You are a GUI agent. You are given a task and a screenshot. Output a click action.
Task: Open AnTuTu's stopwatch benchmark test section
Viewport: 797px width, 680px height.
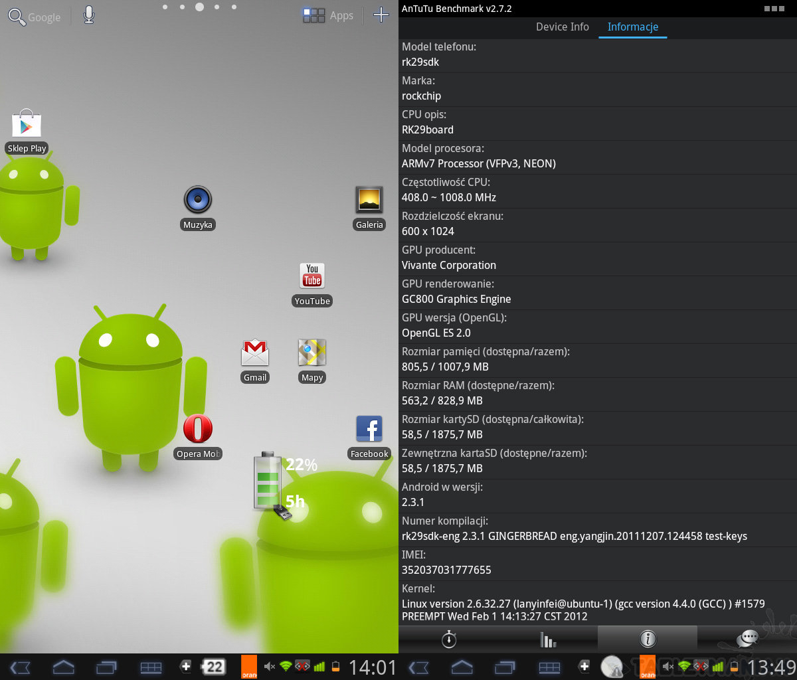coord(449,639)
